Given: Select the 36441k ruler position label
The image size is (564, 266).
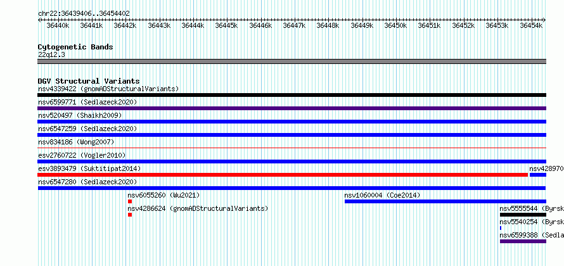Looking at the screenshot, I should pos(91,25).
